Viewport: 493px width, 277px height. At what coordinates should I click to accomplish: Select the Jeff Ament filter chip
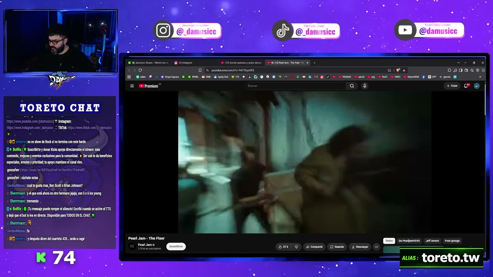point(432,241)
